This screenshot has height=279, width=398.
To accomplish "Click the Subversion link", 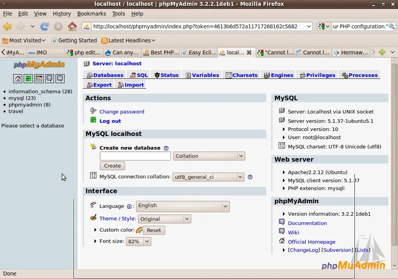I will point(337,250).
